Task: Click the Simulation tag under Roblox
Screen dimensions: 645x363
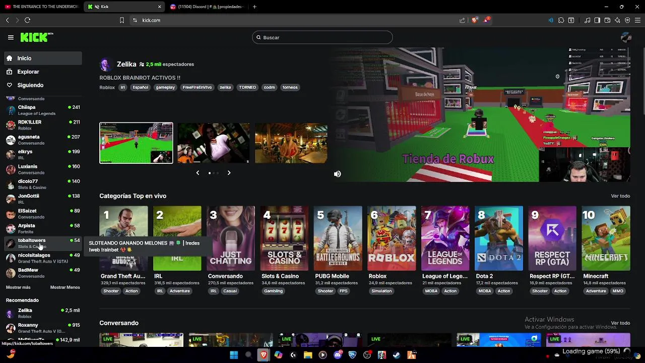Action: pos(381,291)
